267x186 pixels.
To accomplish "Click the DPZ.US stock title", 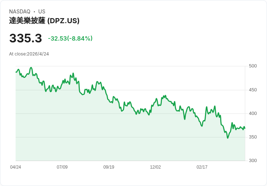I will tap(44, 21).
